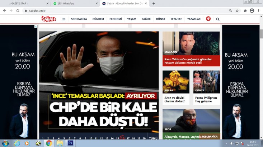Switch to the GAZETE STAR tab

[x=26, y=4]
